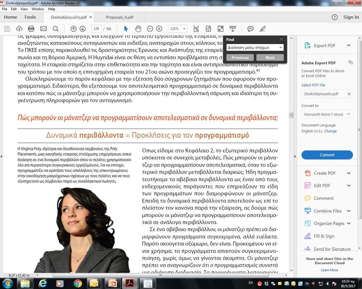Screen dimensions: 362x289
Task: Open Send for Signature tool
Action: (328, 249)
